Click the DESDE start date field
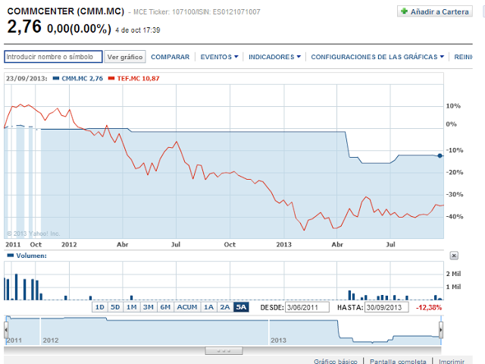Screen dimensions: 485x364 (x=307, y=307)
